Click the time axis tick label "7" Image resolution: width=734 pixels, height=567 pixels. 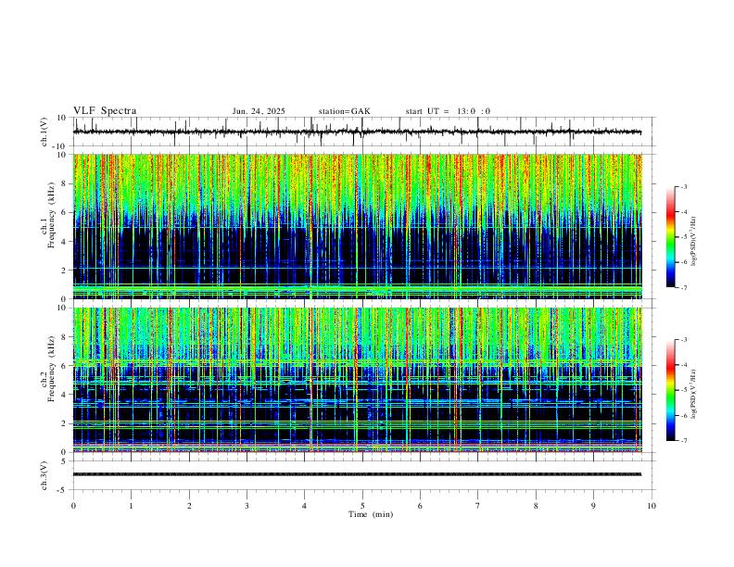pyautogui.click(x=478, y=506)
